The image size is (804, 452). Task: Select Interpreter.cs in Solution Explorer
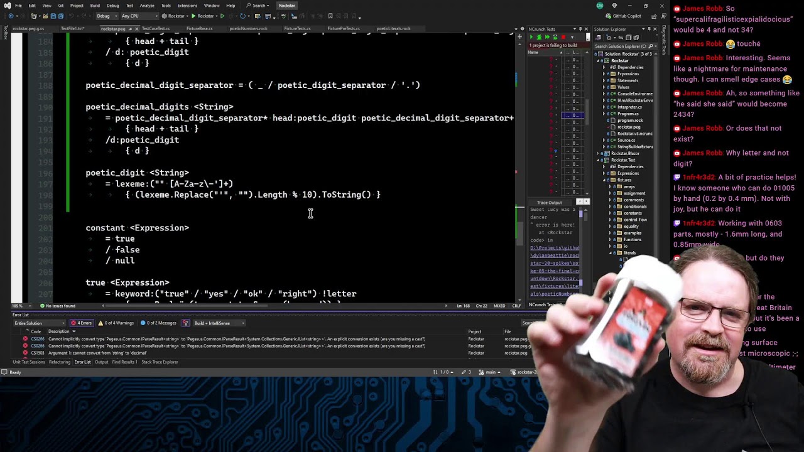[629, 107]
